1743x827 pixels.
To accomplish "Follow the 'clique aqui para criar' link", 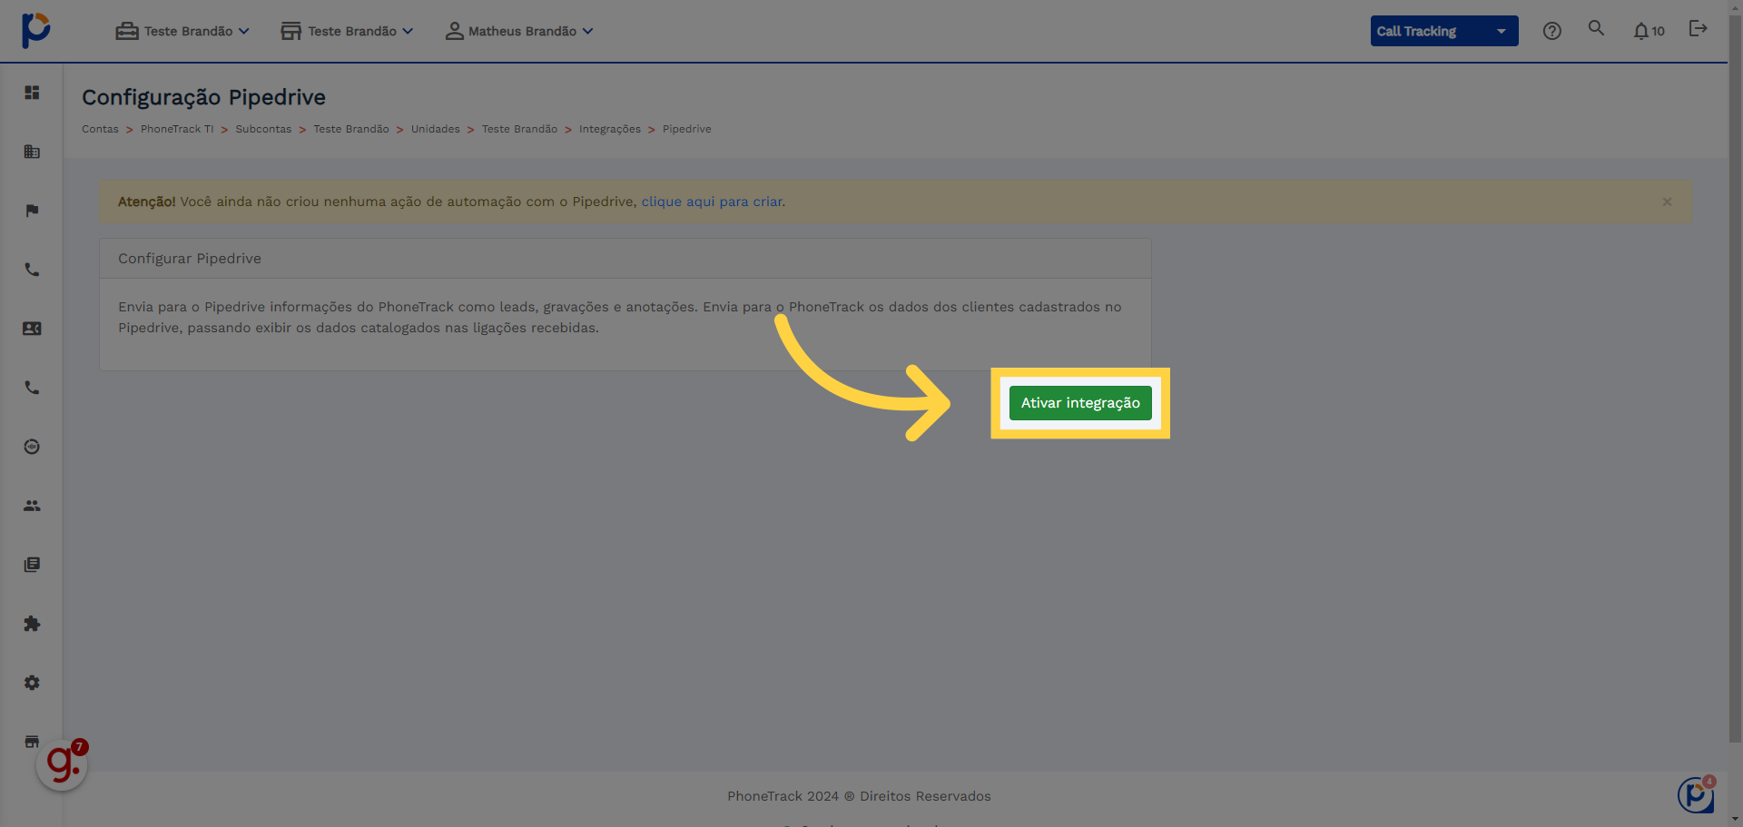I will tap(712, 202).
